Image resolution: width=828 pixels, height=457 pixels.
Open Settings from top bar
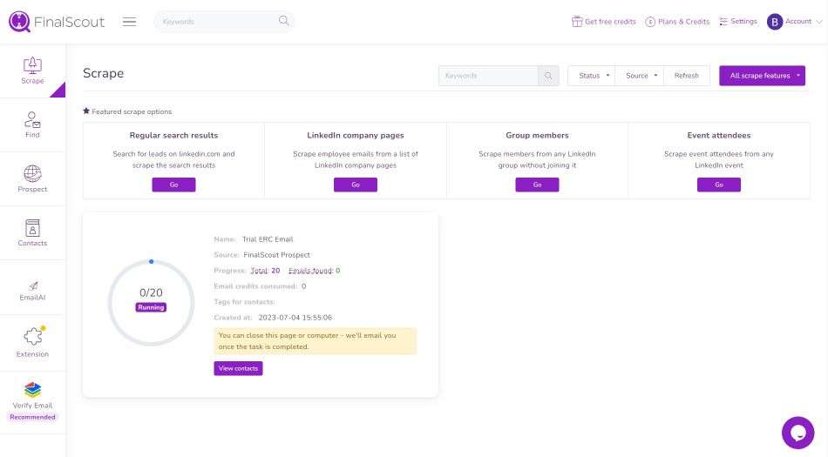point(738,22)
